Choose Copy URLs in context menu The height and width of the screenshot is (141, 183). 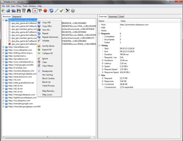coord(49,26)
